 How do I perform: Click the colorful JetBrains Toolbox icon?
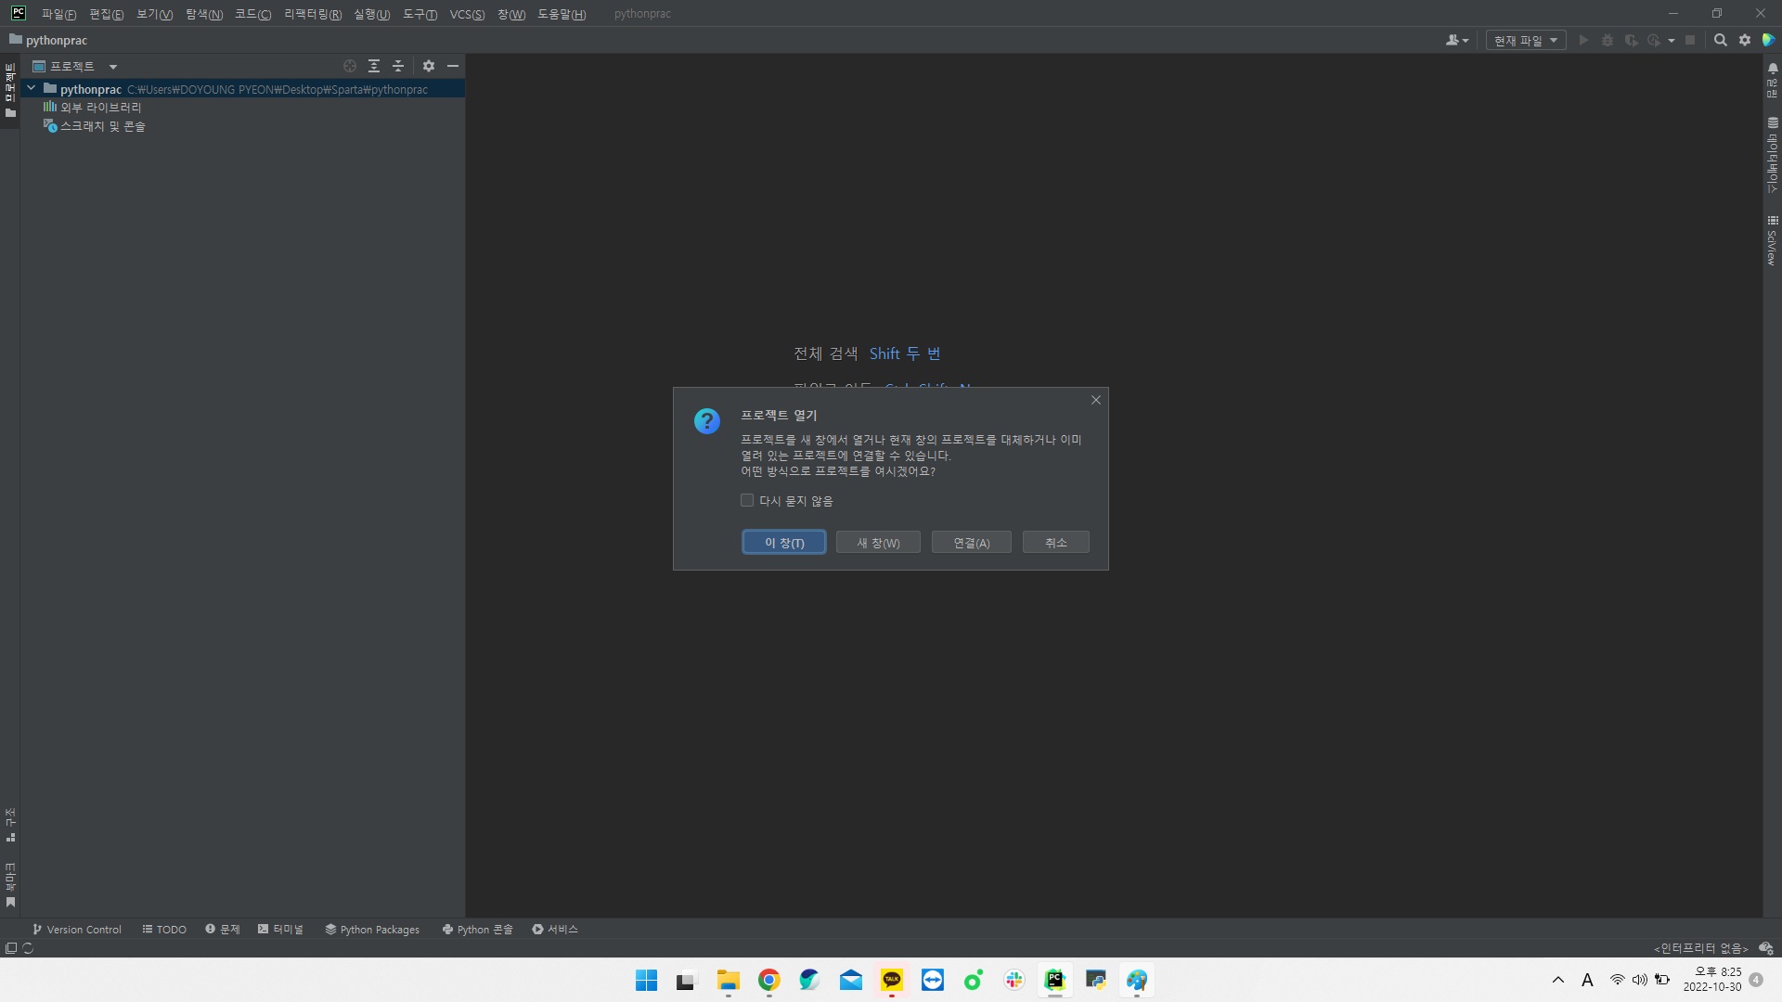click(1769, 40)
